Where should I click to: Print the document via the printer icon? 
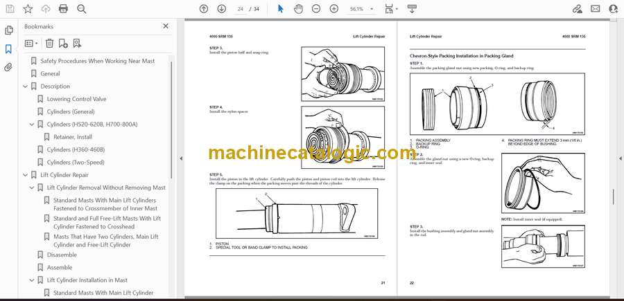pyautogui.click(x=63, y=9)
